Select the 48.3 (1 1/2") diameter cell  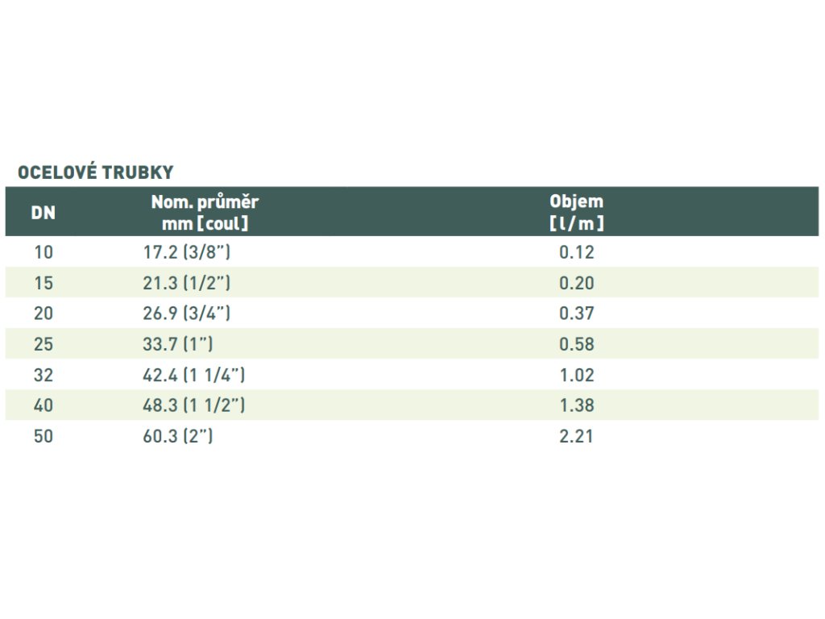(194, 405)
